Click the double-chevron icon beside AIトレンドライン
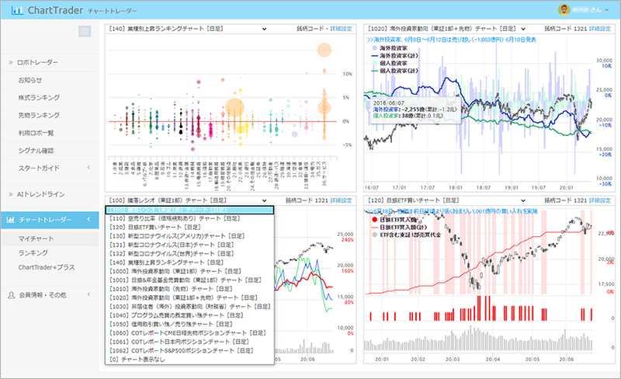This screenshot has height=379, width=621. (11, 194)
